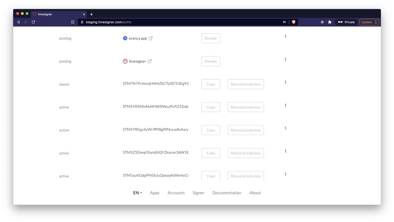This screenshot has height=222, width=394.
Task: Go to Apps footer link
Action: coord(155,193)
